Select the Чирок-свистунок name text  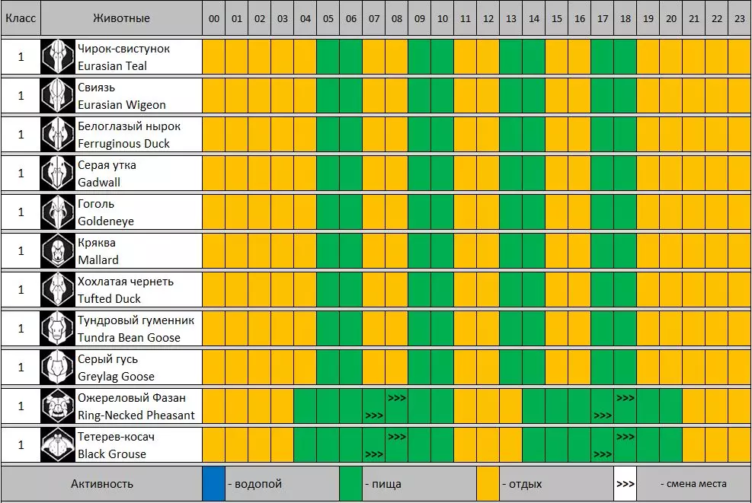(x=123, y=49)
